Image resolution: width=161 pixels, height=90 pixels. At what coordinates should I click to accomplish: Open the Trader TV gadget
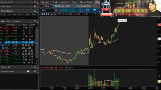[6, 67]
